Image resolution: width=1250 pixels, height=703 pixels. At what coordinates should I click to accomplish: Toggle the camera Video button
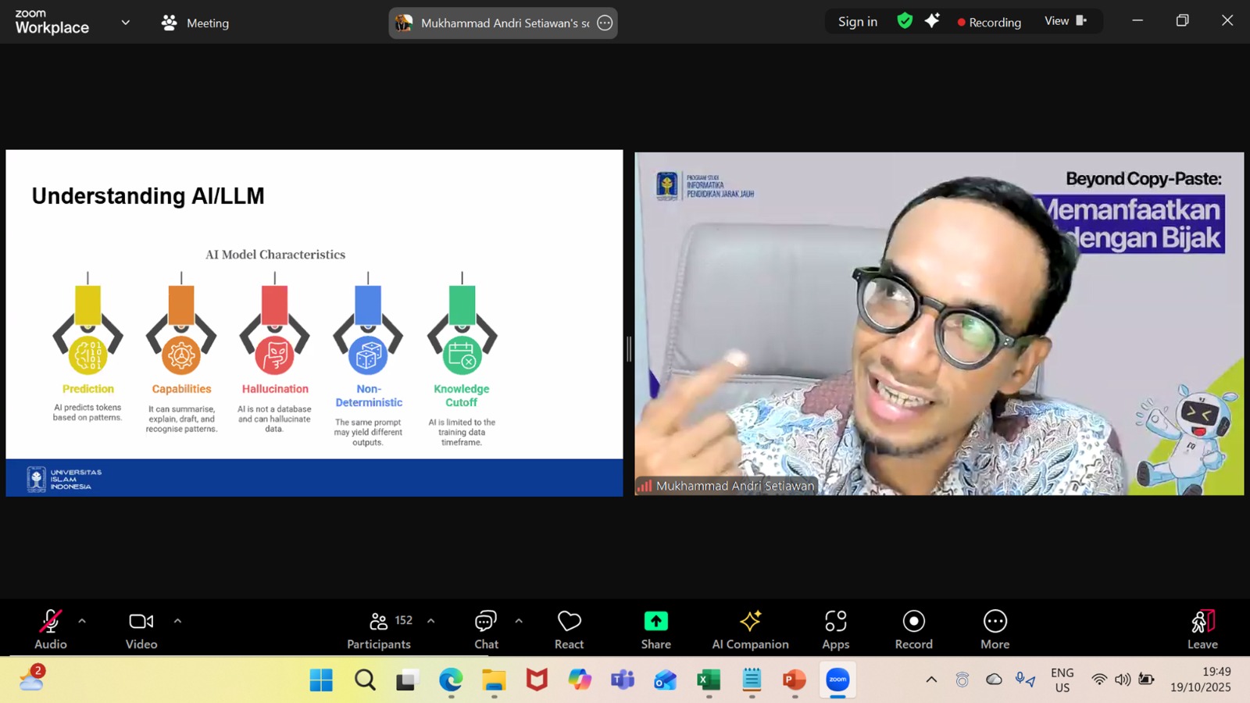[141, 629]
